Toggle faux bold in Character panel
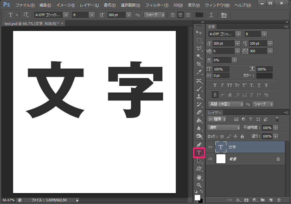 pos(215,85)
